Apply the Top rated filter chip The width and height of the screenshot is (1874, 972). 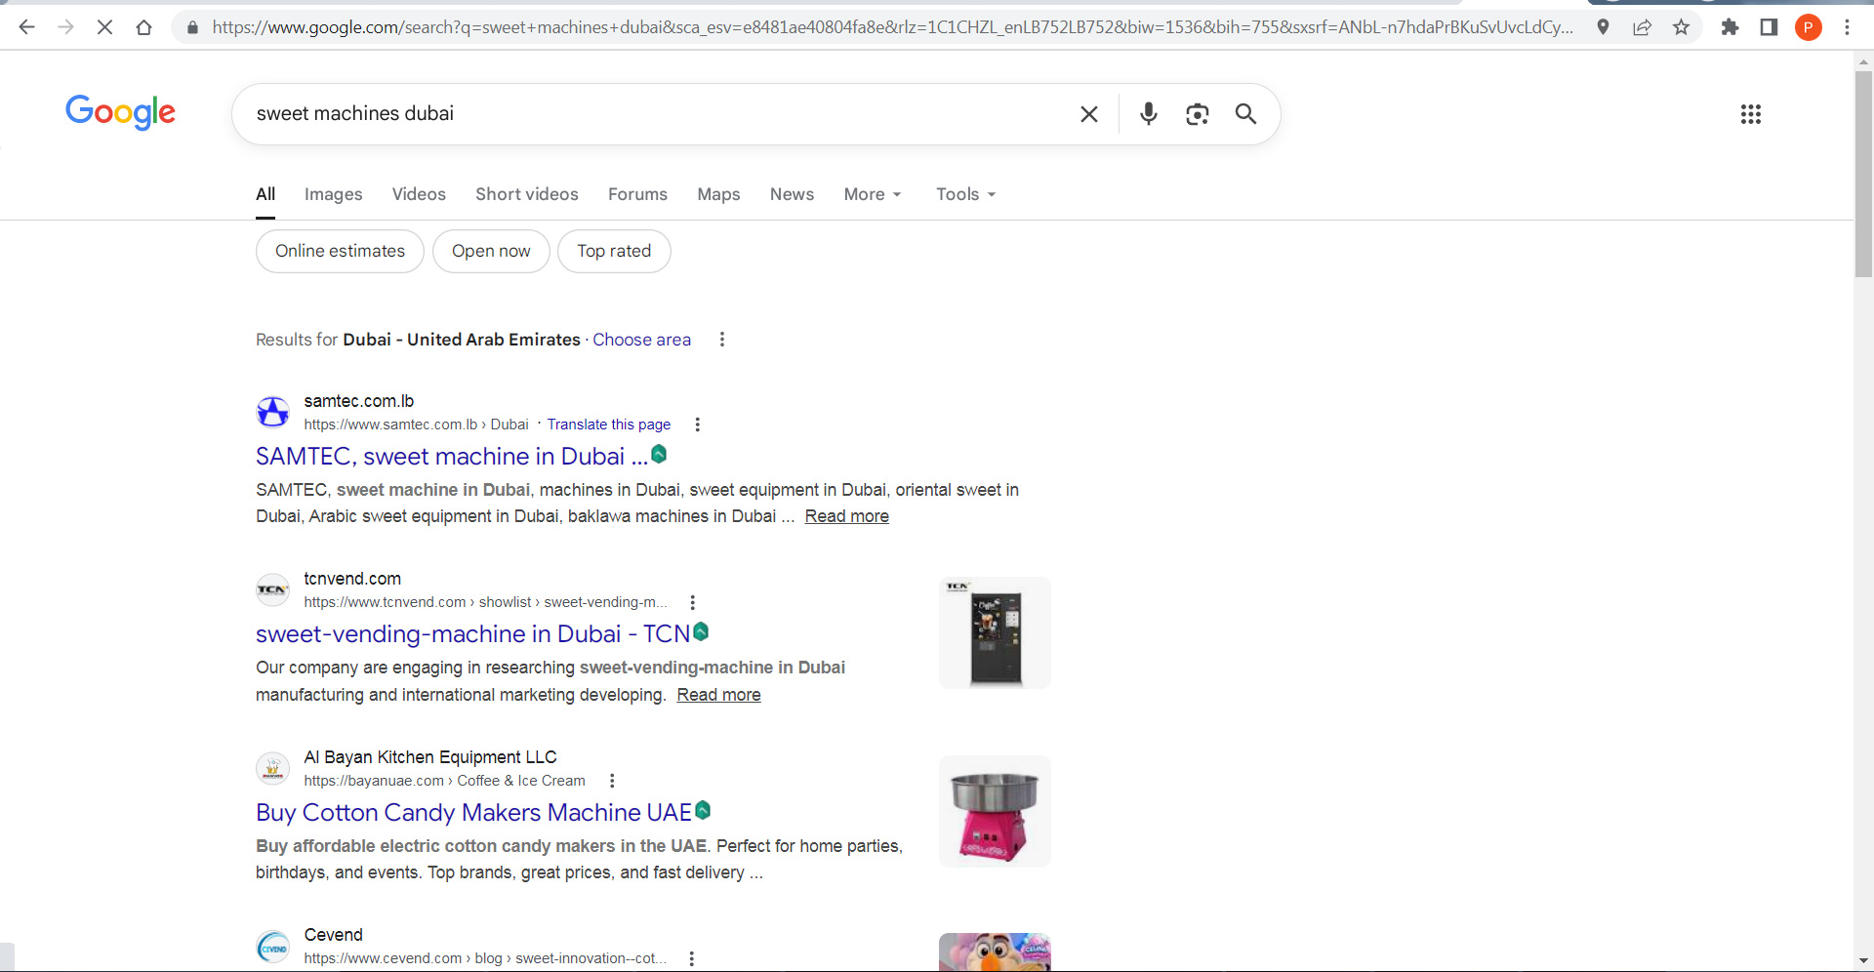(x=614, y=251)
